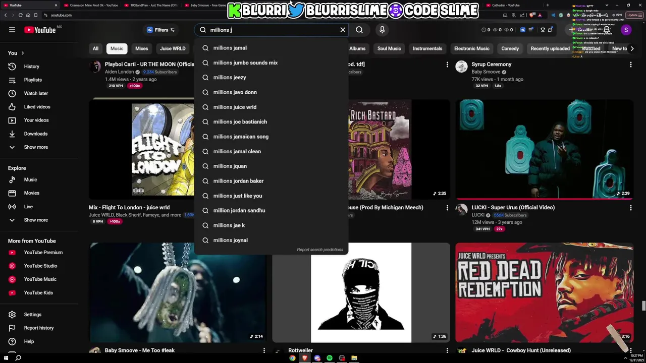Open 'Red Dead Redemption' Juice WRLD thumbnail
The image size is (646, 363).
tap(544, 292)
